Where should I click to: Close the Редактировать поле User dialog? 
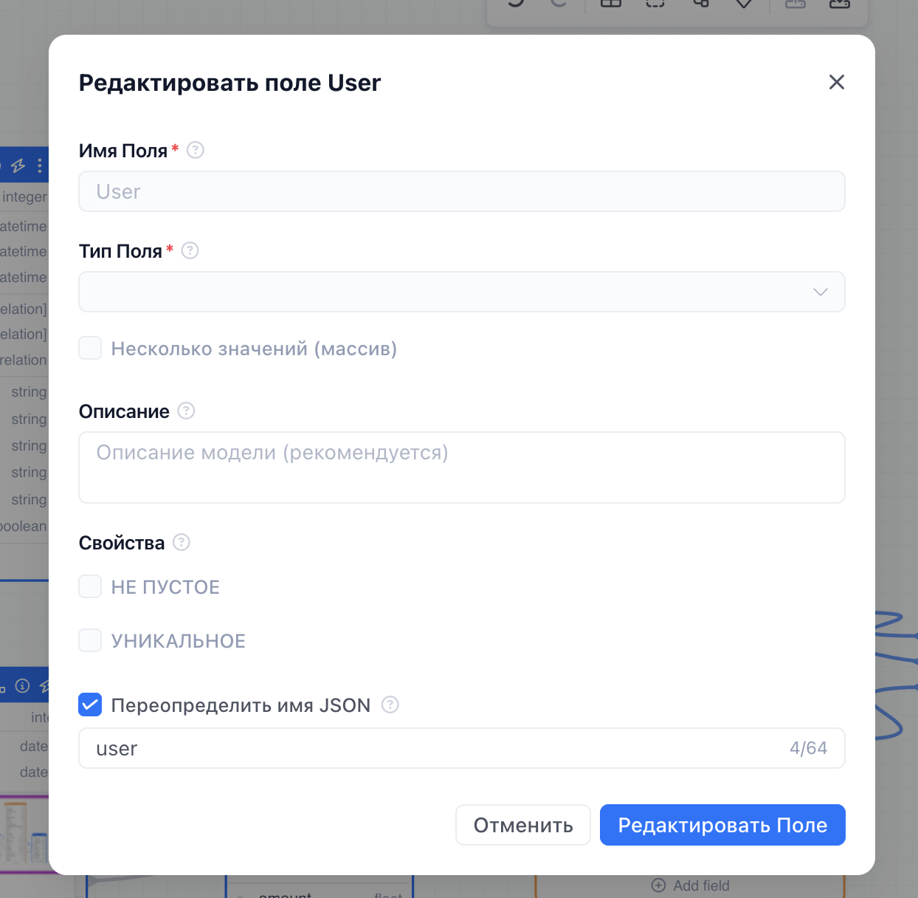coord(836,82)
